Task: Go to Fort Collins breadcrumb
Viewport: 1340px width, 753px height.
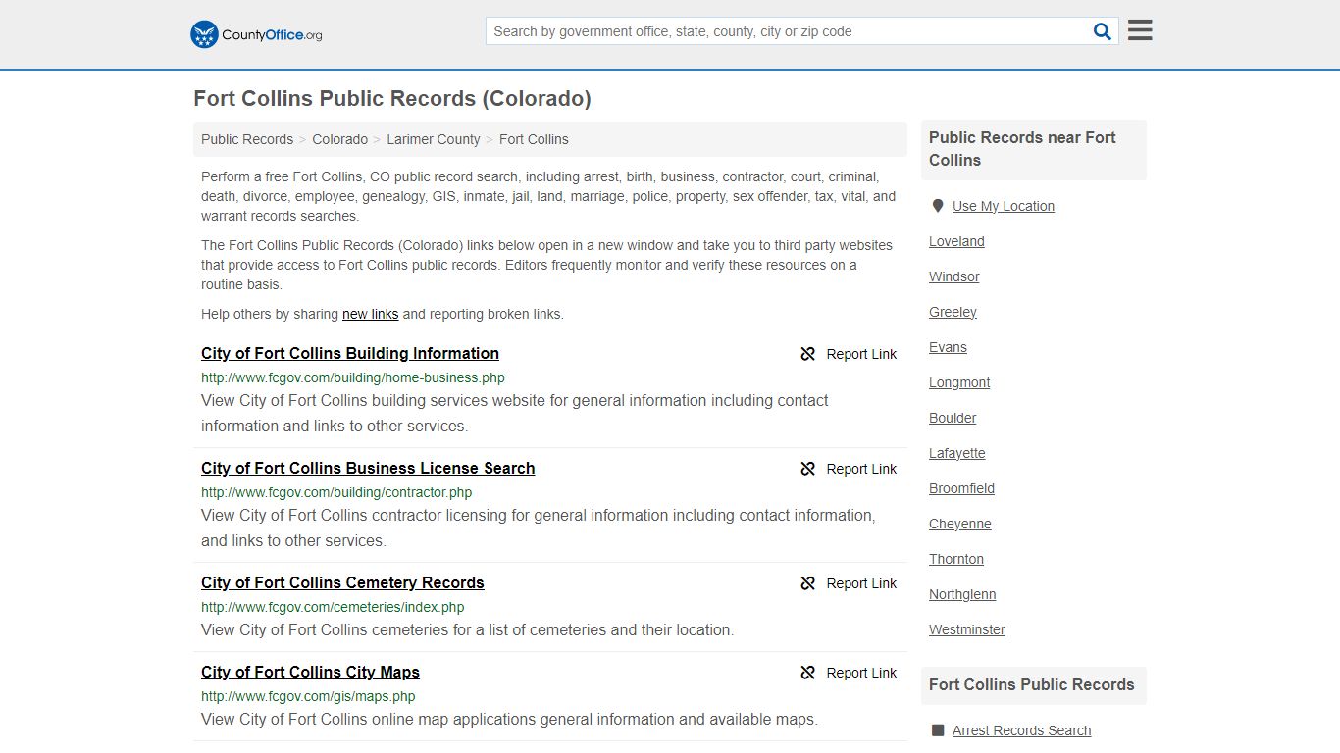Action: pyautogui.click(x=534, y=139)
